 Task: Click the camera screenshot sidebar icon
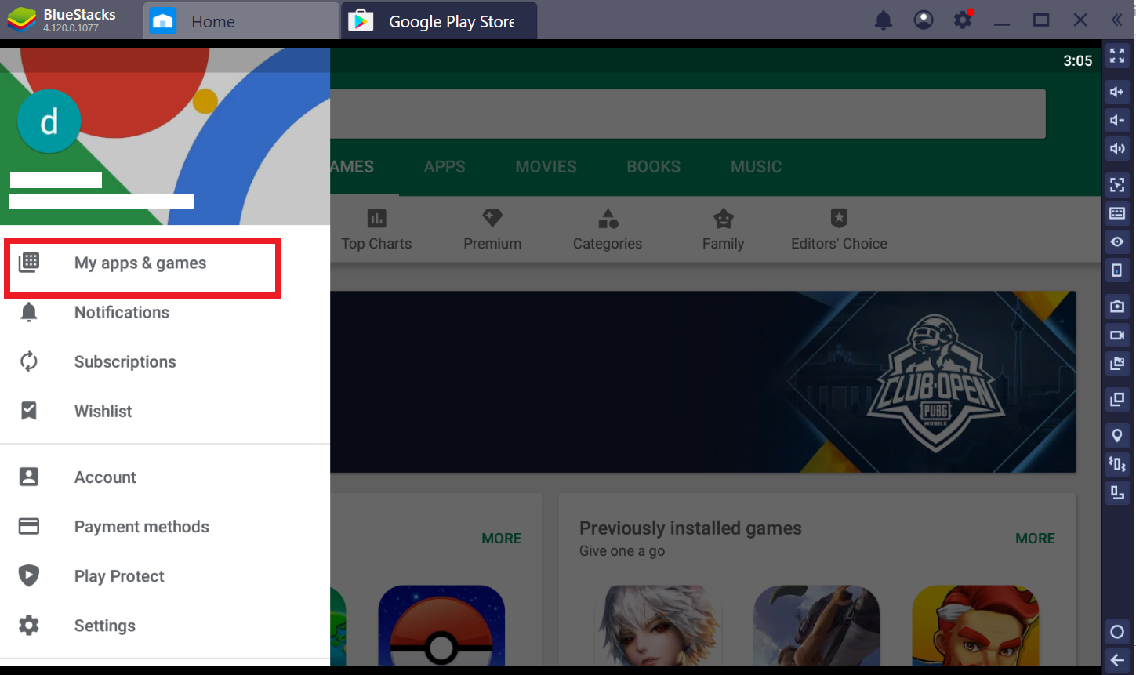1117,307
